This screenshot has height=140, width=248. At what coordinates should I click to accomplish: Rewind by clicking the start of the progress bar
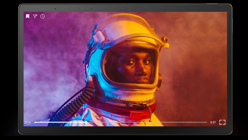tap(35, 122)
